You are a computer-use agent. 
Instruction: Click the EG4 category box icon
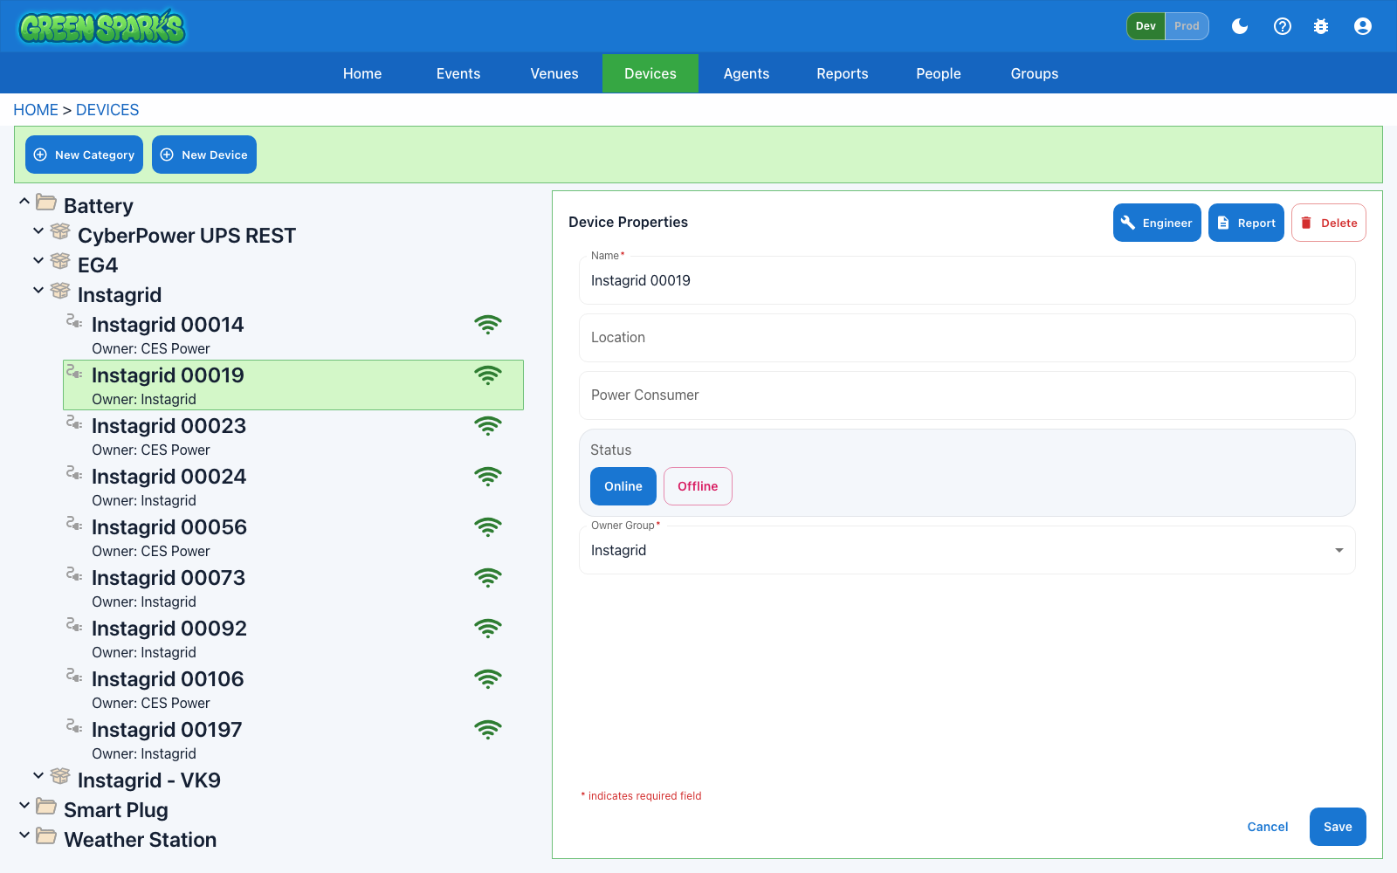(x=60, y=261)
